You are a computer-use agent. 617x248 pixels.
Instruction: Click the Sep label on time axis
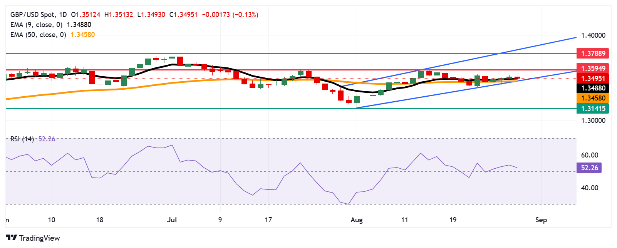(x=541, y=220)
